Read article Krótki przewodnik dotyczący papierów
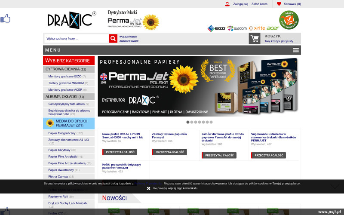The width and height of the screenshot is (344, 215). [x=122, y=166]
